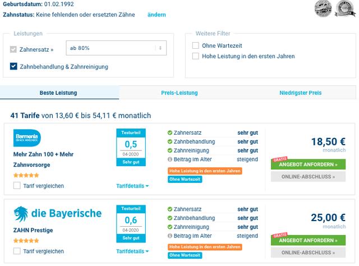This screenshot has width=359, height=266.
Task: Switch to the Niedrigster Preis tab
Action: pyautogui.click(x=301, y=93)
